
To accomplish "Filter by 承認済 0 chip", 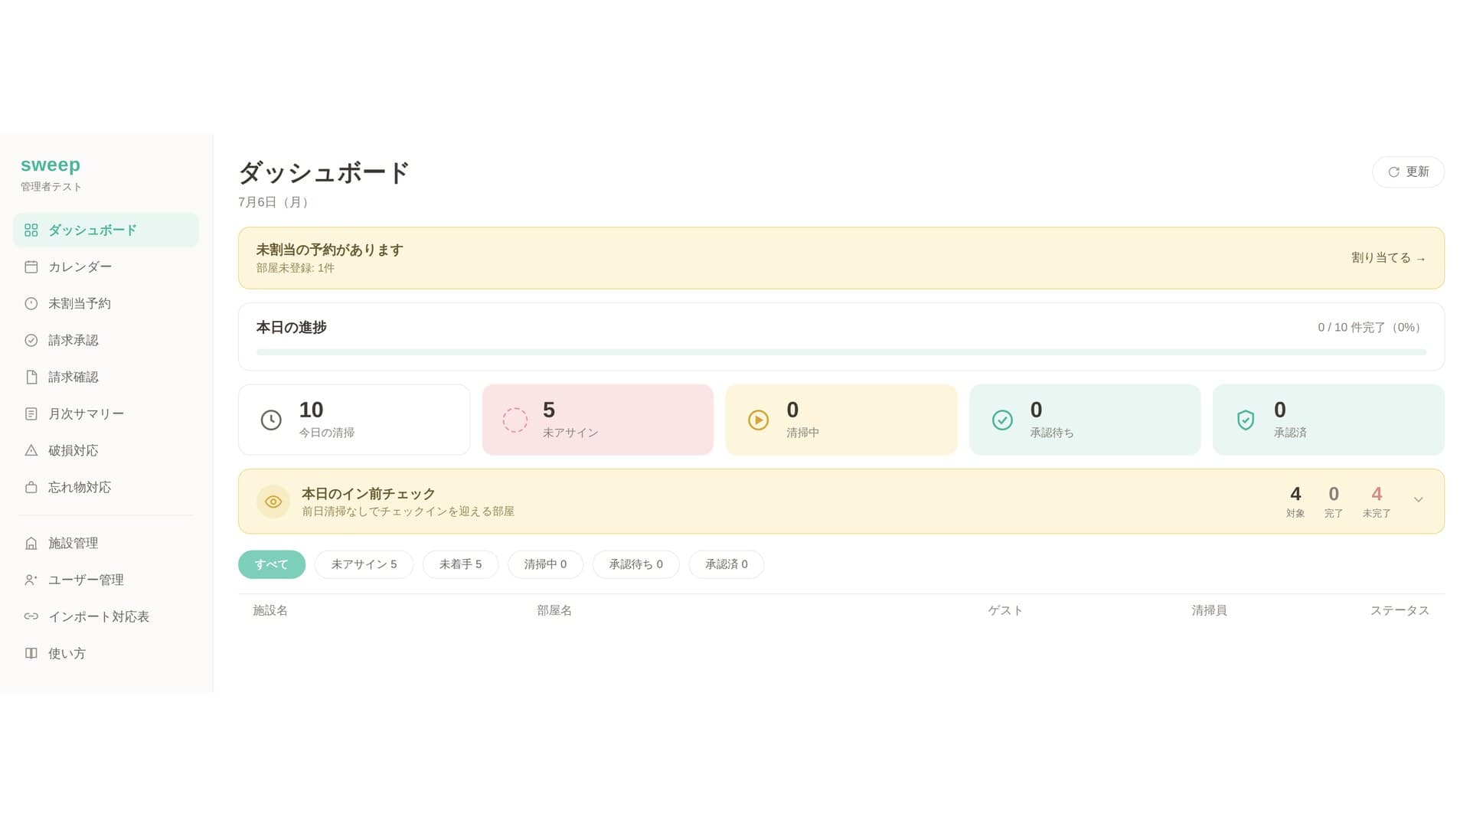I will pos(726,564).
